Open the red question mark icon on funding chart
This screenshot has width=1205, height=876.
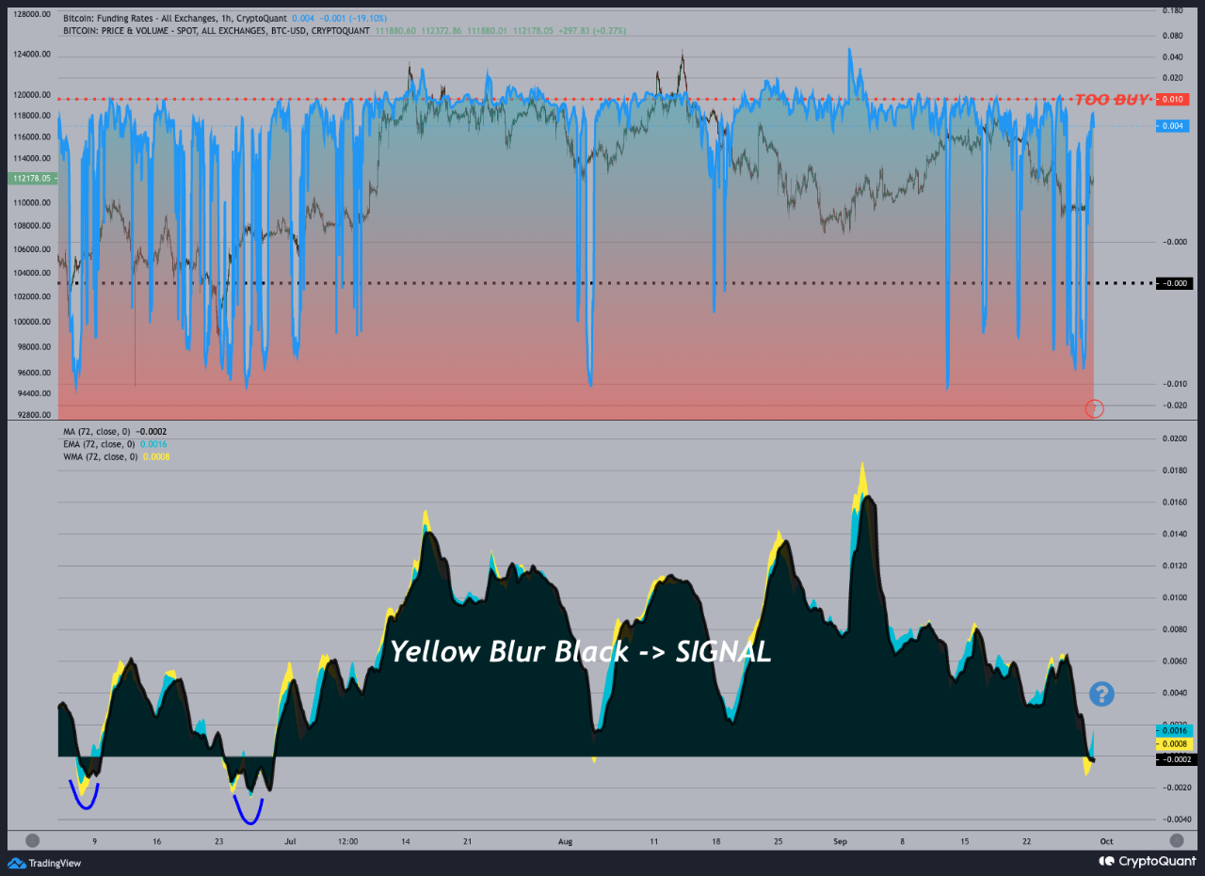pos(1094,409)
